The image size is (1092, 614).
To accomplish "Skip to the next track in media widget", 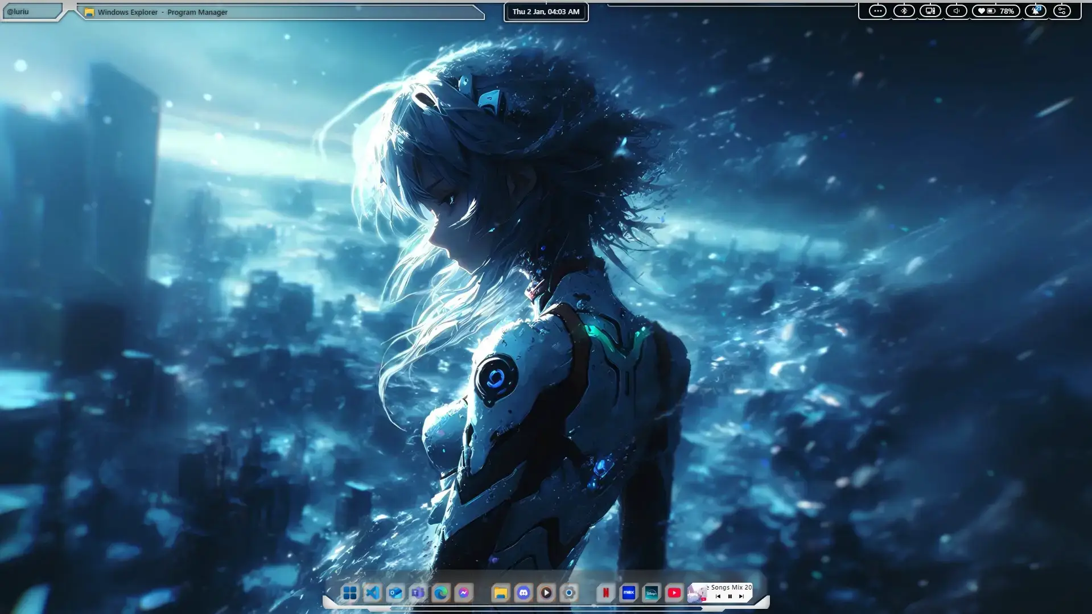I will coord(741,596).
